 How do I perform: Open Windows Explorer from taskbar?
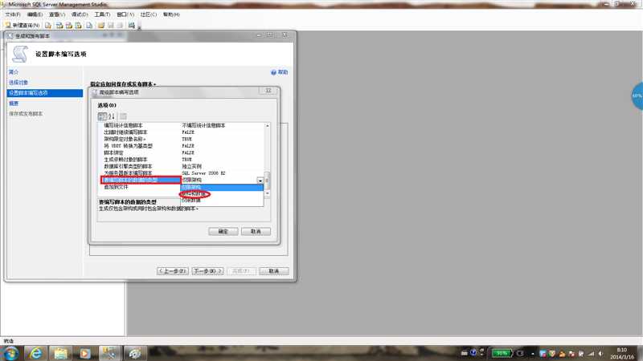60,353
